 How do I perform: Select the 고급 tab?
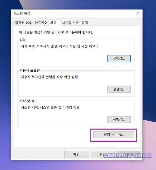54,22
